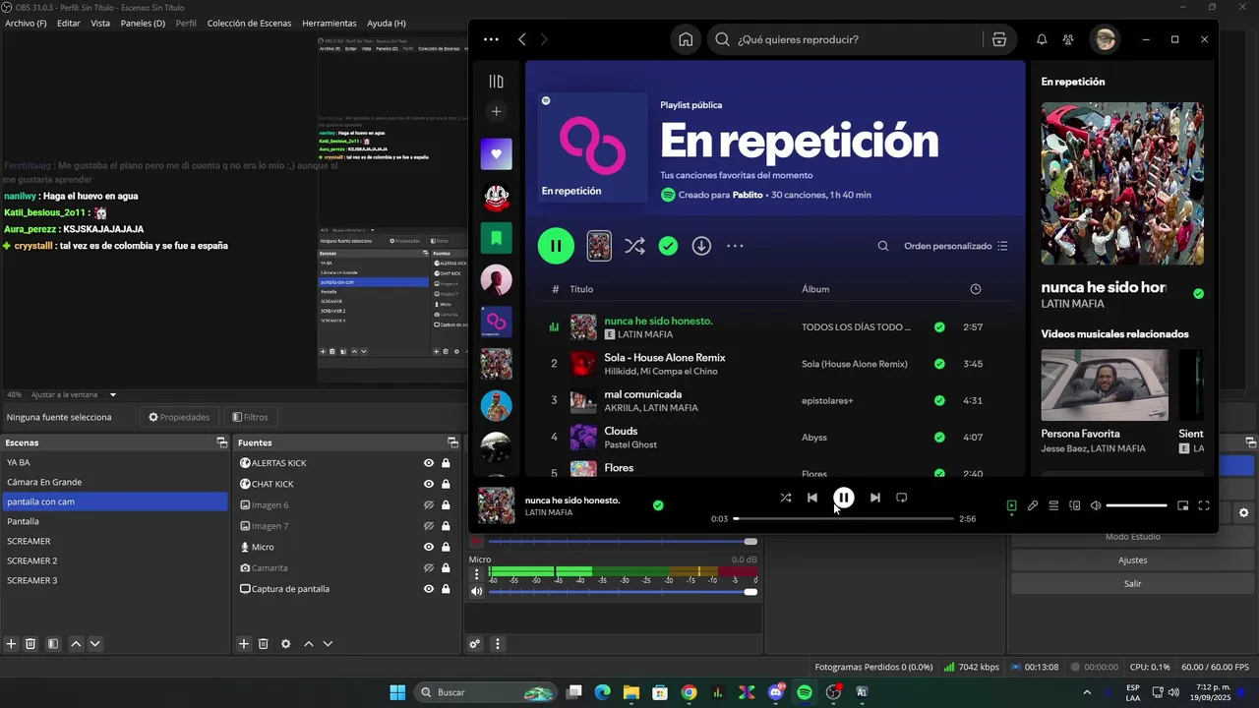Toggle shuffle in Spotify bottom player bar
The width and height of the screenshot is (1259, 708).
[786, 498]
